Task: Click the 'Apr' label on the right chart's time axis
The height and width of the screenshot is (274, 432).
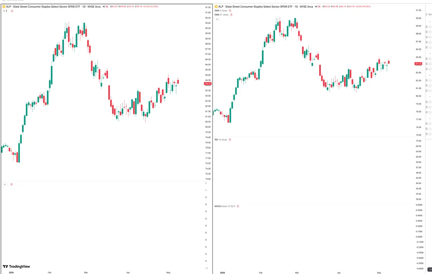Action: [339, 273]
